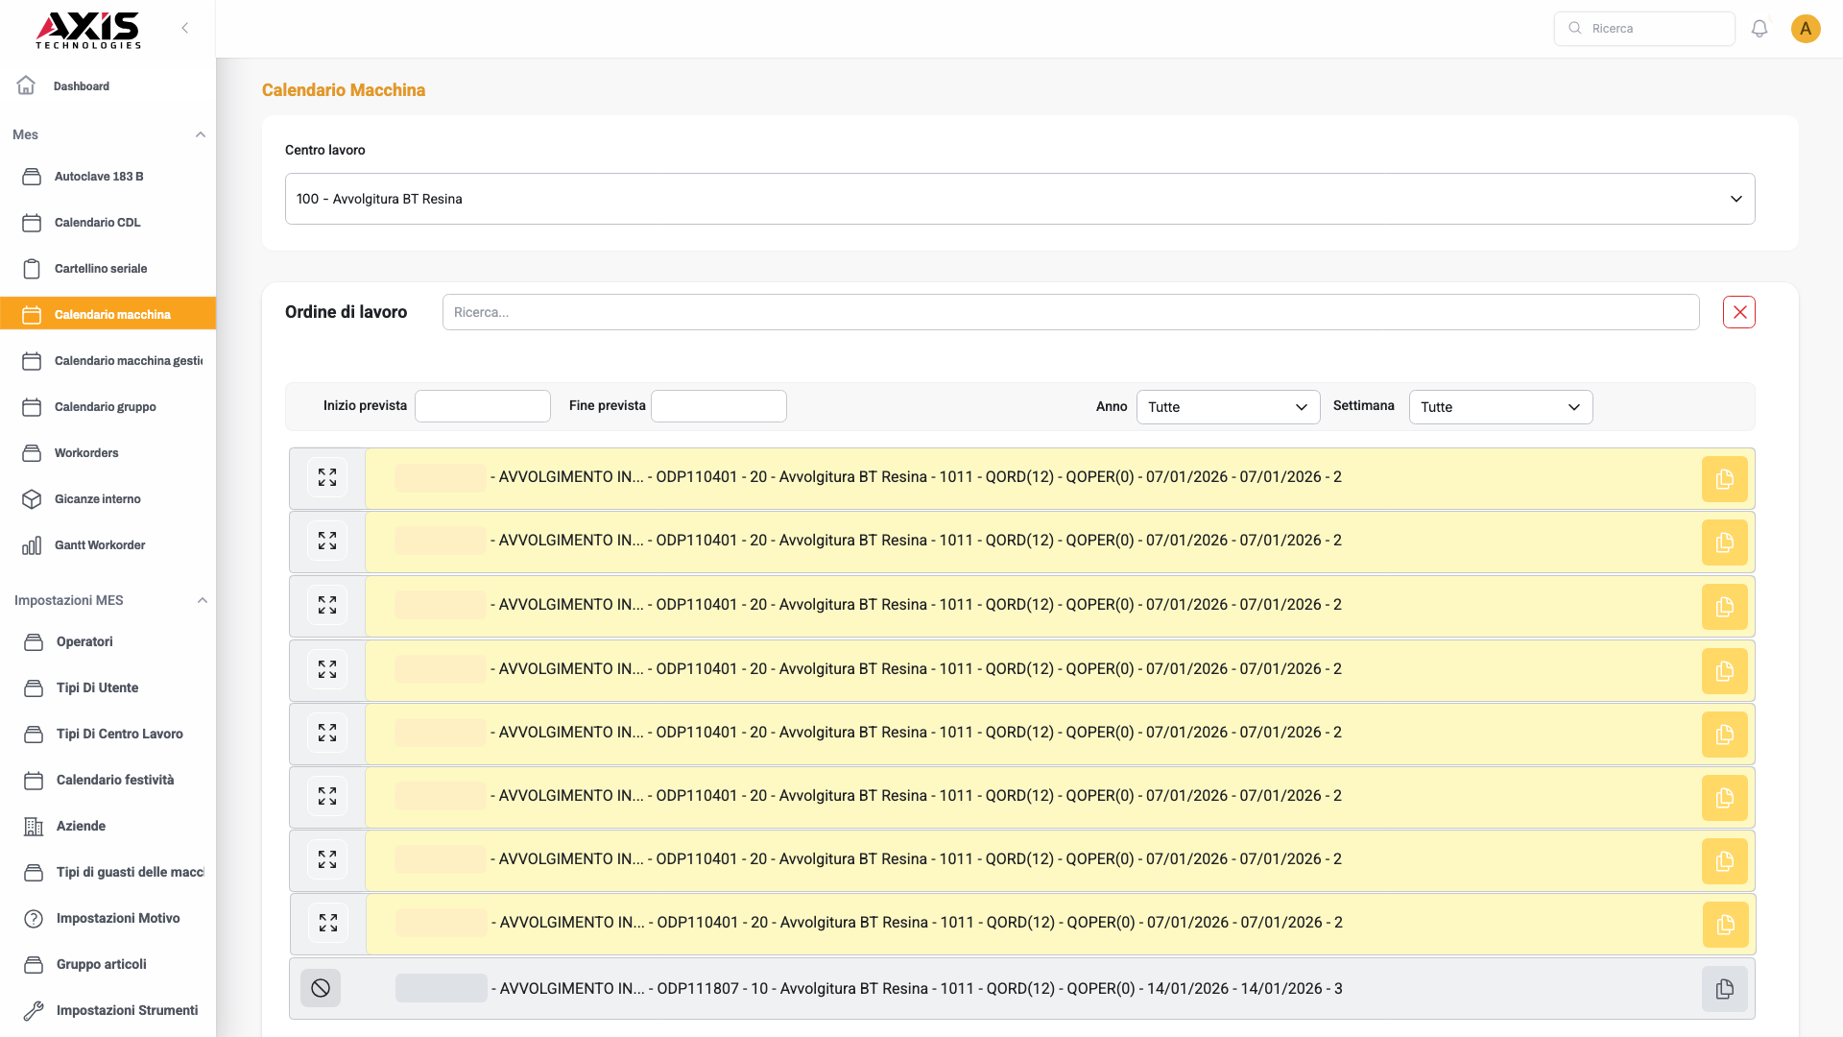Go to Calendario CDL
This screenshot has height=1037, width=1843.
(x=97, y=223)
